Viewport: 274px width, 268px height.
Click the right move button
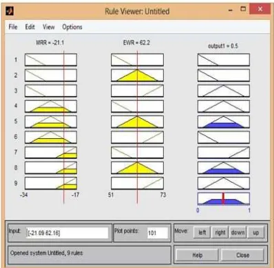pos(220,233)
